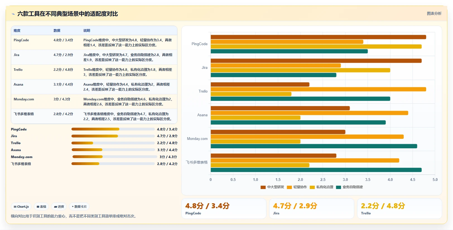453x230 pixels.
Task: Click the Chart.js tag
Action: 21,207
